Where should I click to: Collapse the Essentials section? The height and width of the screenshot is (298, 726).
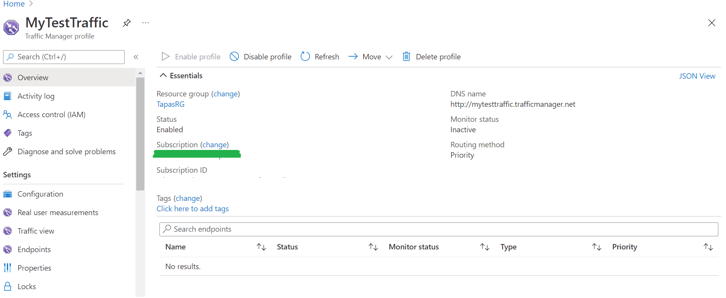tap(163, 76)
